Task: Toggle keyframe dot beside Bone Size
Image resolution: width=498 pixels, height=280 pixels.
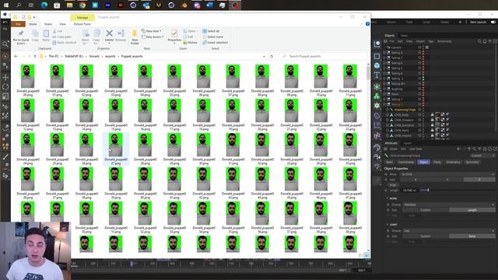Action: (x=388, y=210)
